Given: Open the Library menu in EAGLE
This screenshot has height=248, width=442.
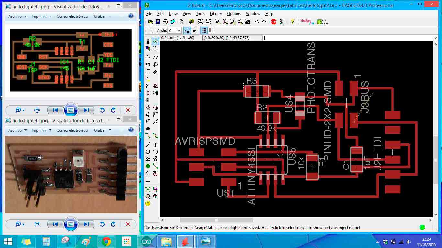Looking at the screenshot, I should pos(216,14).
